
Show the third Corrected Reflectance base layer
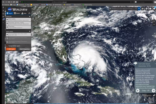7,42
